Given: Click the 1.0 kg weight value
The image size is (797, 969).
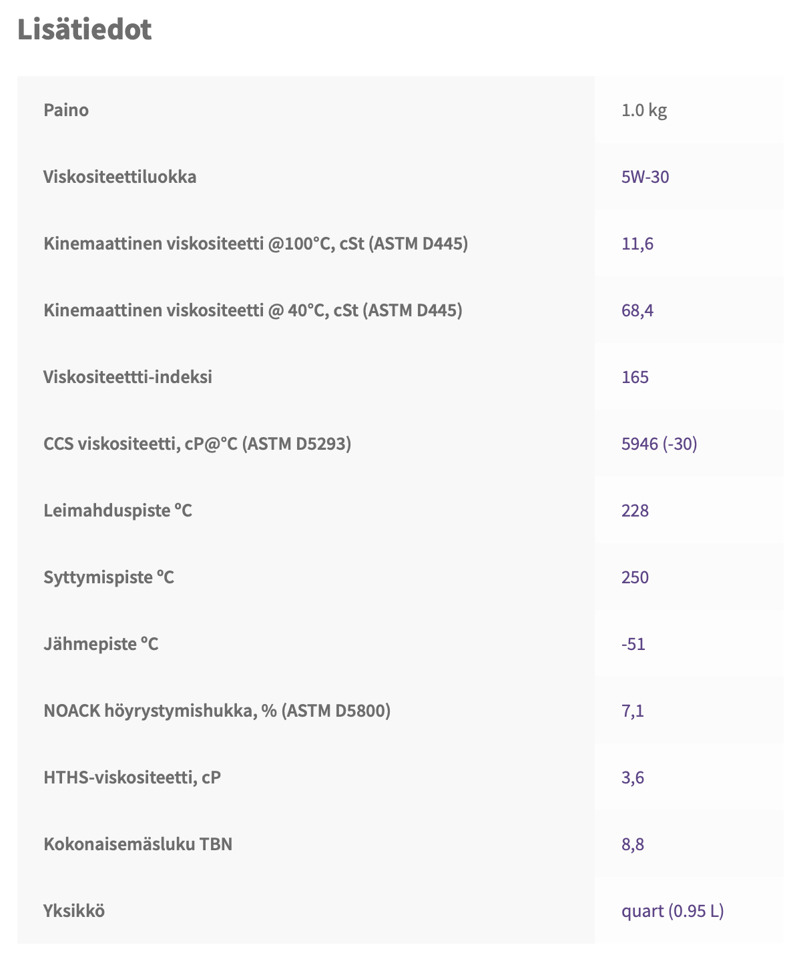Looking at the screenshot, I should pos(643,110).
